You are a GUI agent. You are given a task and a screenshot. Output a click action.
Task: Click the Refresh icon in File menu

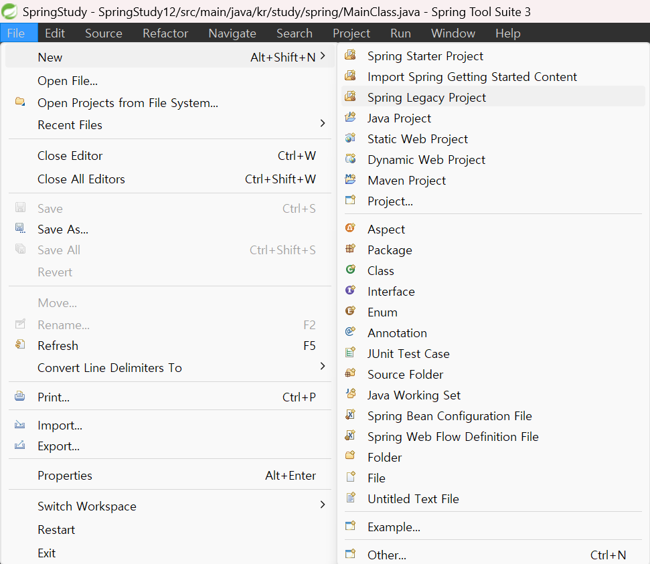(20, 345)
